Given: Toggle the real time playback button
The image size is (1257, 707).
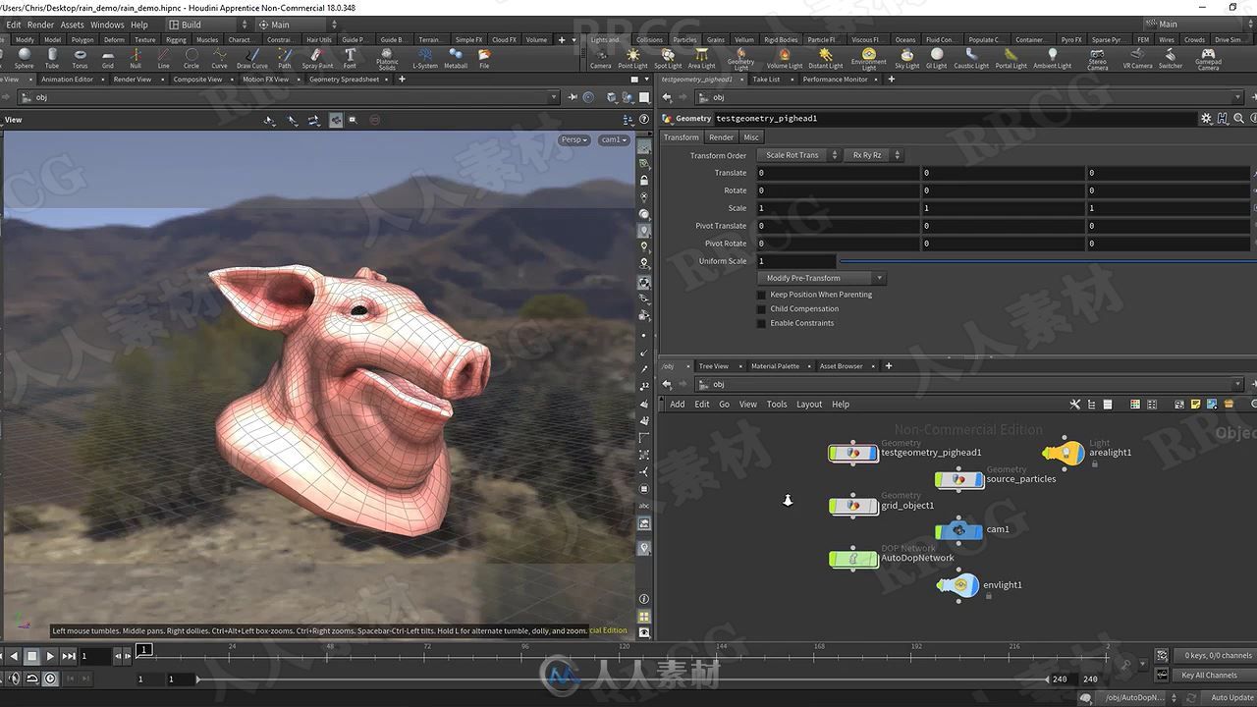Looking at the screenshot, I should click(x=50, y=679).
